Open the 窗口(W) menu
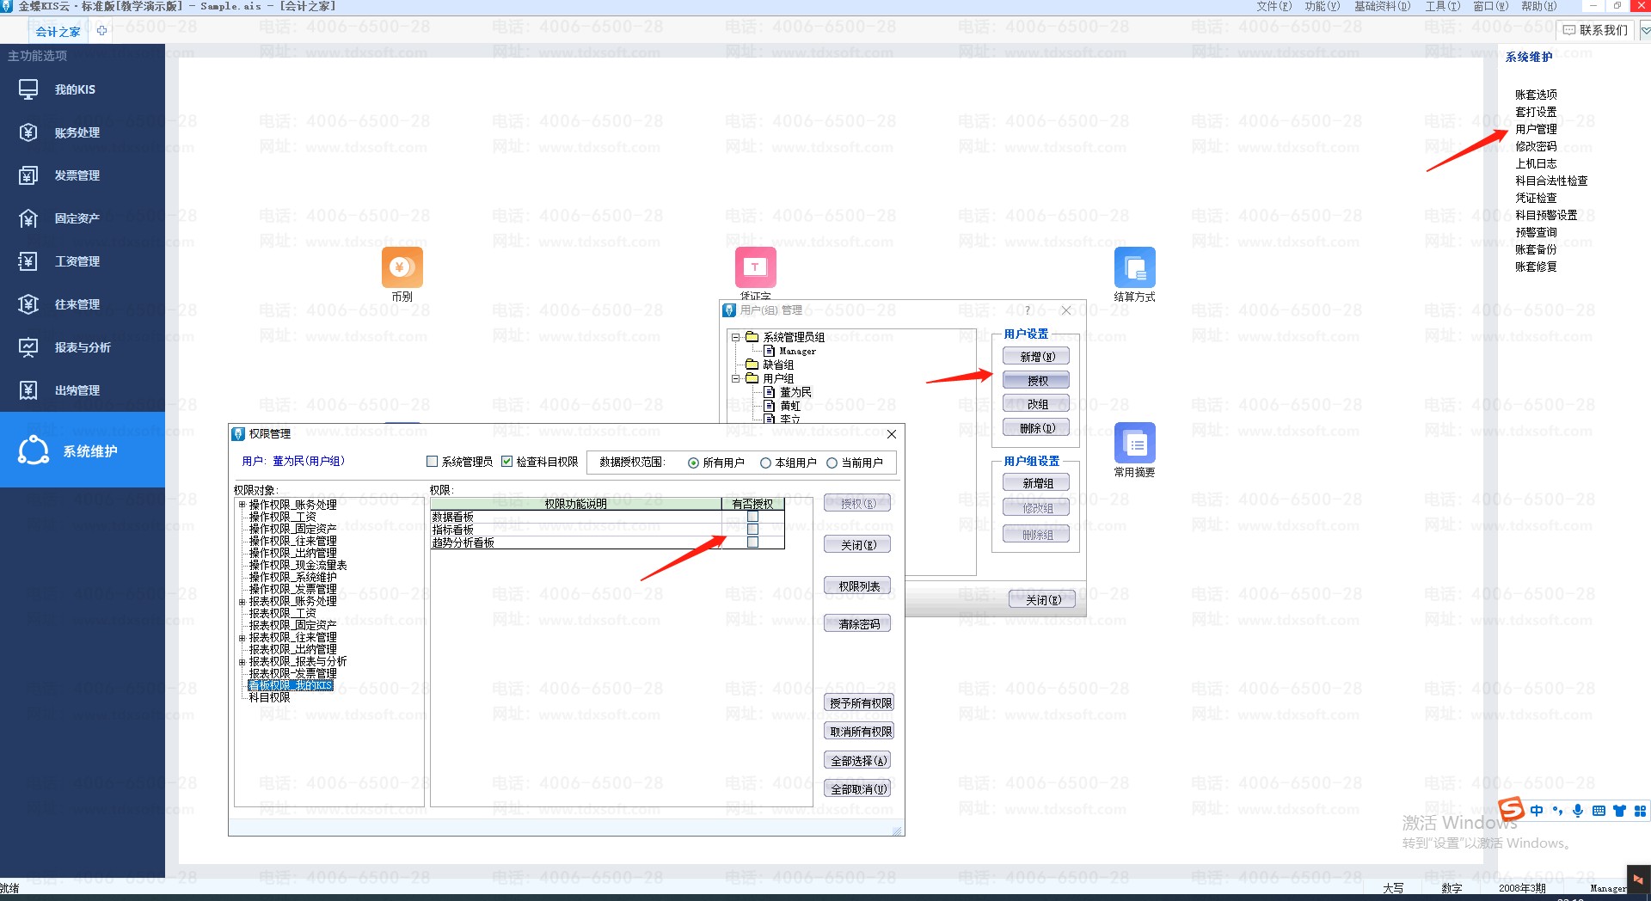 pos(1490,6)
